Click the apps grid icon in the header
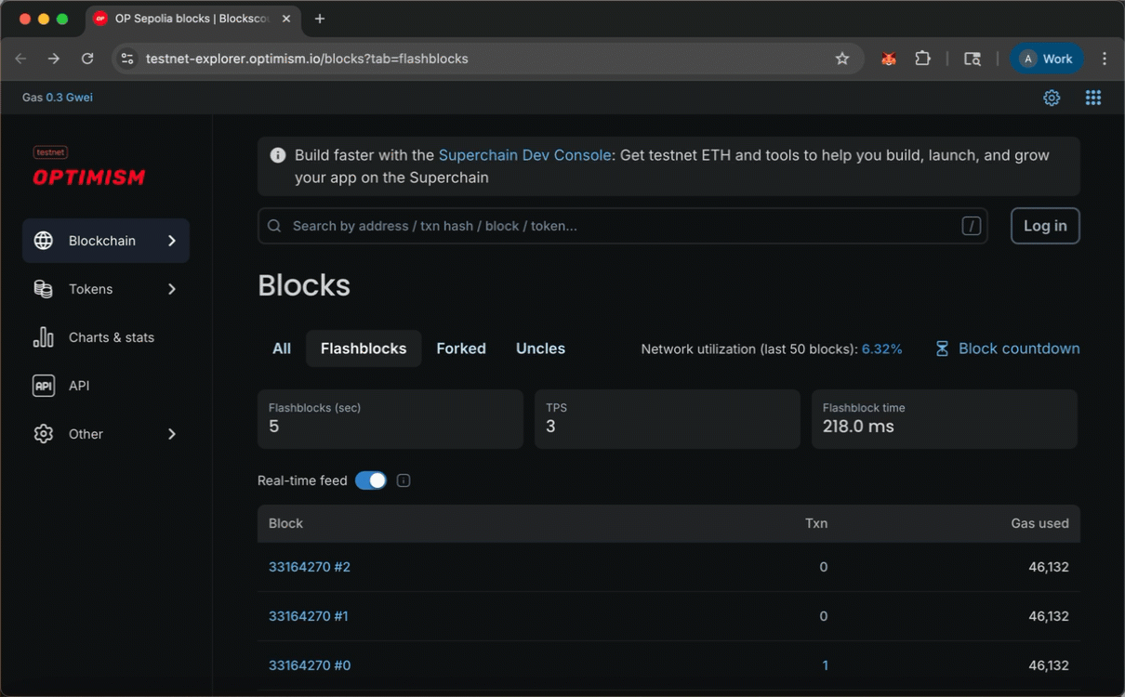This screenshot has width=1125, height=697. pyautogui.click(x=1093, y=97)
